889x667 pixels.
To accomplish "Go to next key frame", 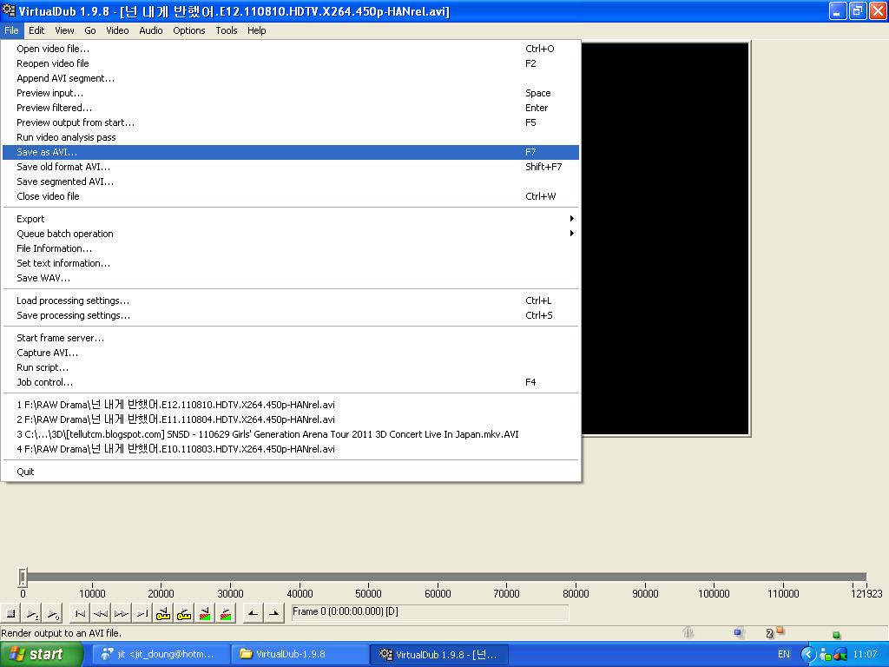I will pyautogui.click(x=184, y=613).
